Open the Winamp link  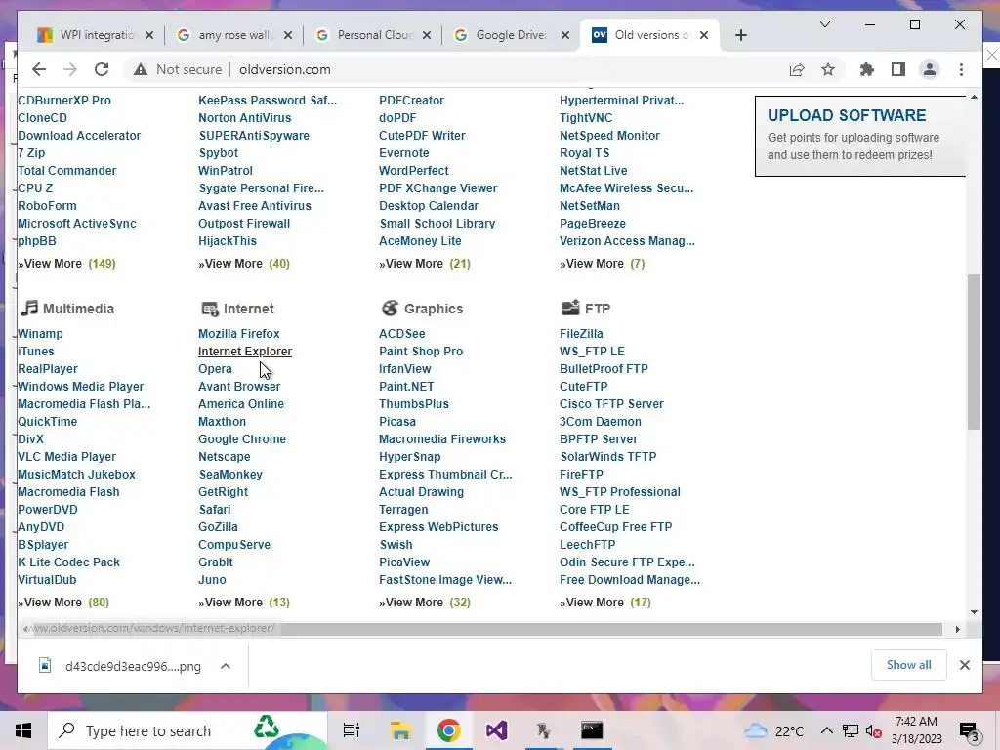pyautogui.click(x=40, y=334)
